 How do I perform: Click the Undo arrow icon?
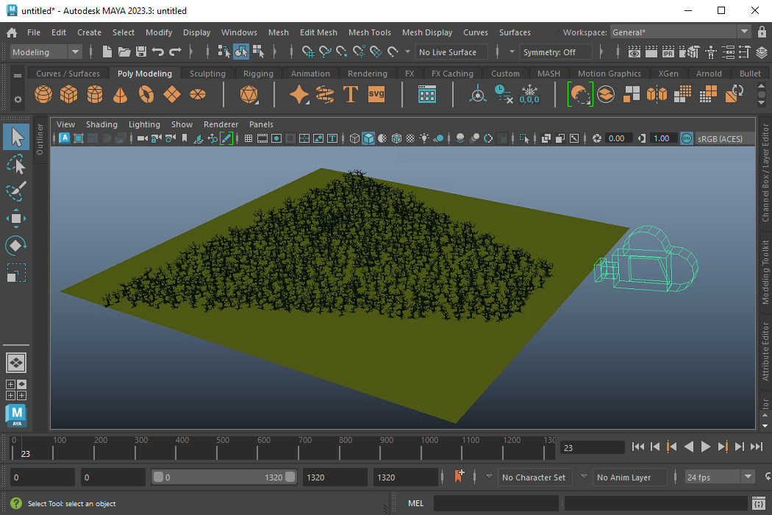158,52
